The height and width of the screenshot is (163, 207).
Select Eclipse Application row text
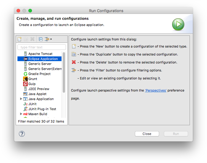(43, 59)
